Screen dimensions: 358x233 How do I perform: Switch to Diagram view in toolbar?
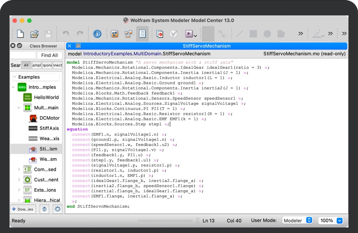click(x=129, y=34)
